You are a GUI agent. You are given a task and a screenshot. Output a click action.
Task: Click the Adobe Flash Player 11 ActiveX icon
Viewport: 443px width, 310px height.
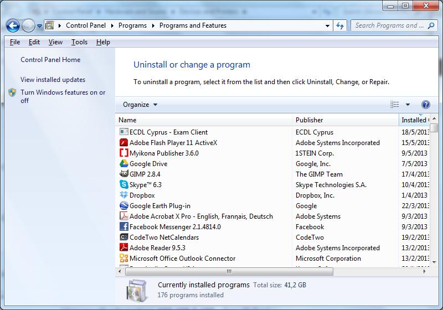[123, 142]
